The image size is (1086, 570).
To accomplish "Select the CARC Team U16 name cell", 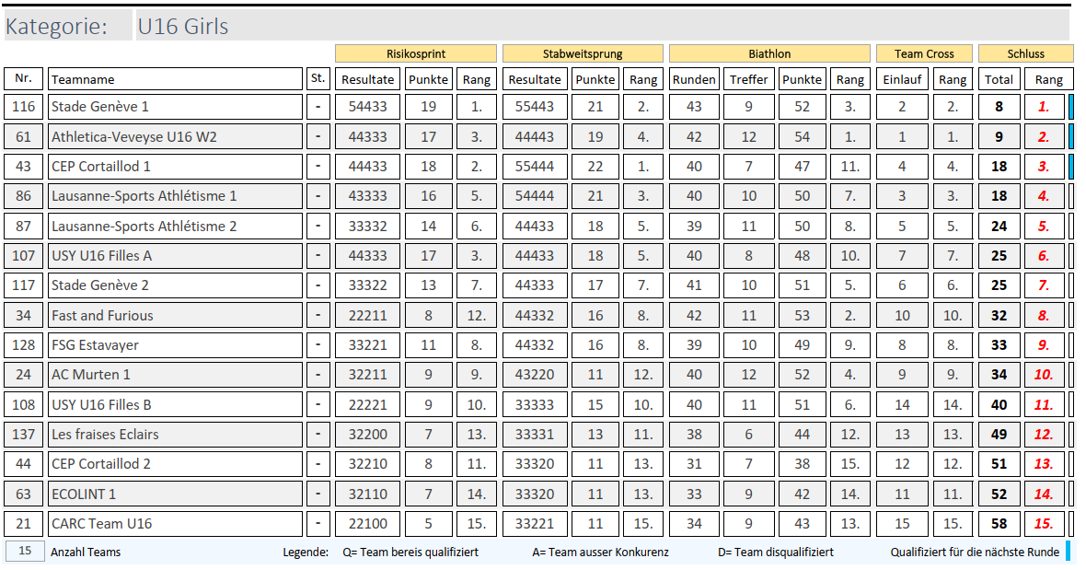I will coord(175,524).
